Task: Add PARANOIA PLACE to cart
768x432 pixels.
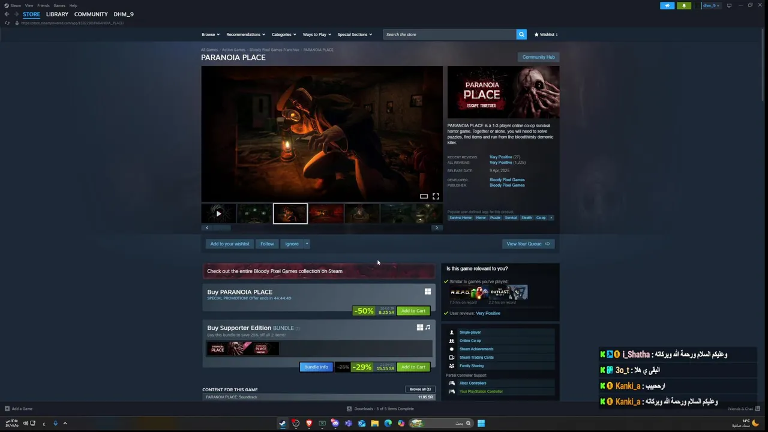Action: 413,311
